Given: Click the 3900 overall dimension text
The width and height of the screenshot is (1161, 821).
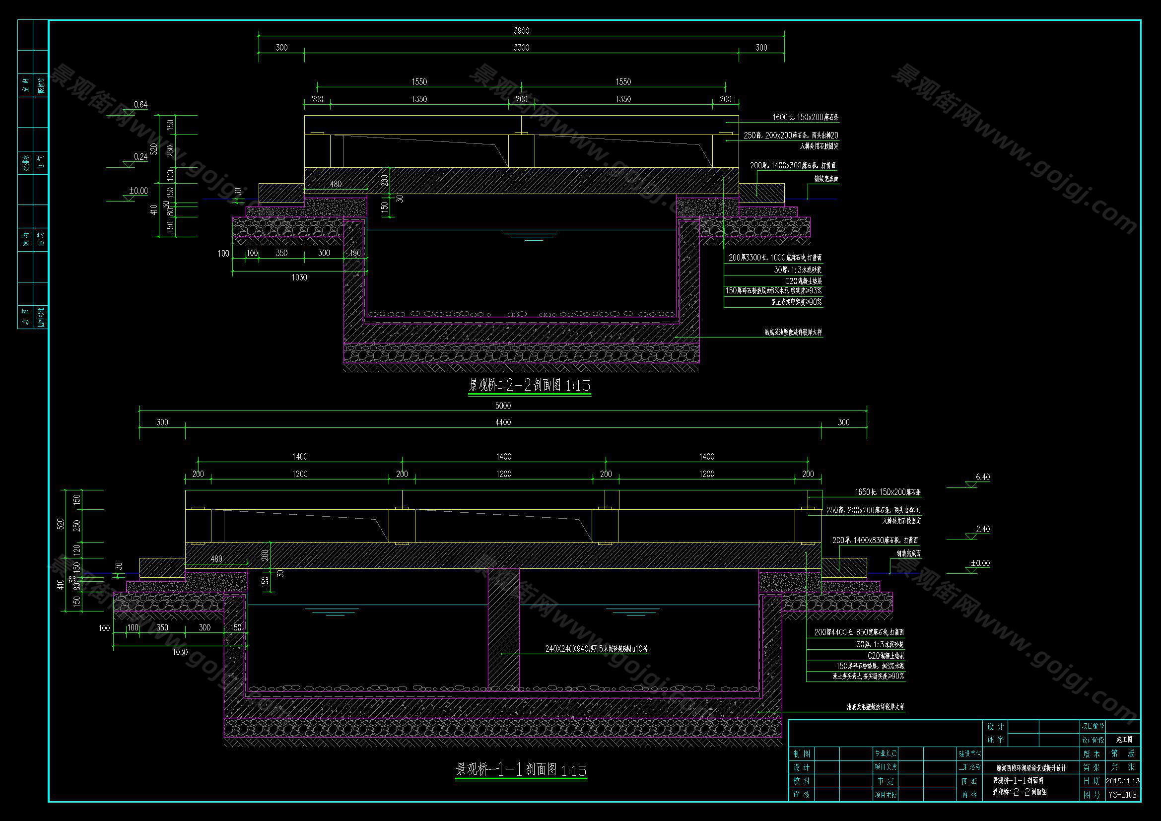Looking at the screenshot, I should click(521, 31).
